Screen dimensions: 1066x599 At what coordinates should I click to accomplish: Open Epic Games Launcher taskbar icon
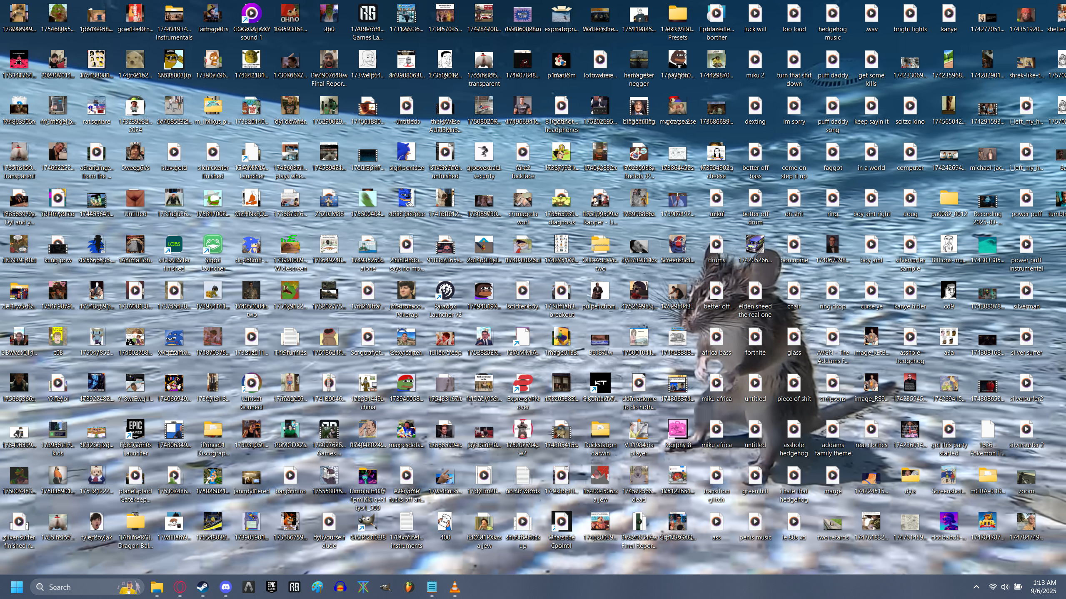pyautogui.click(x=272, y=587)
